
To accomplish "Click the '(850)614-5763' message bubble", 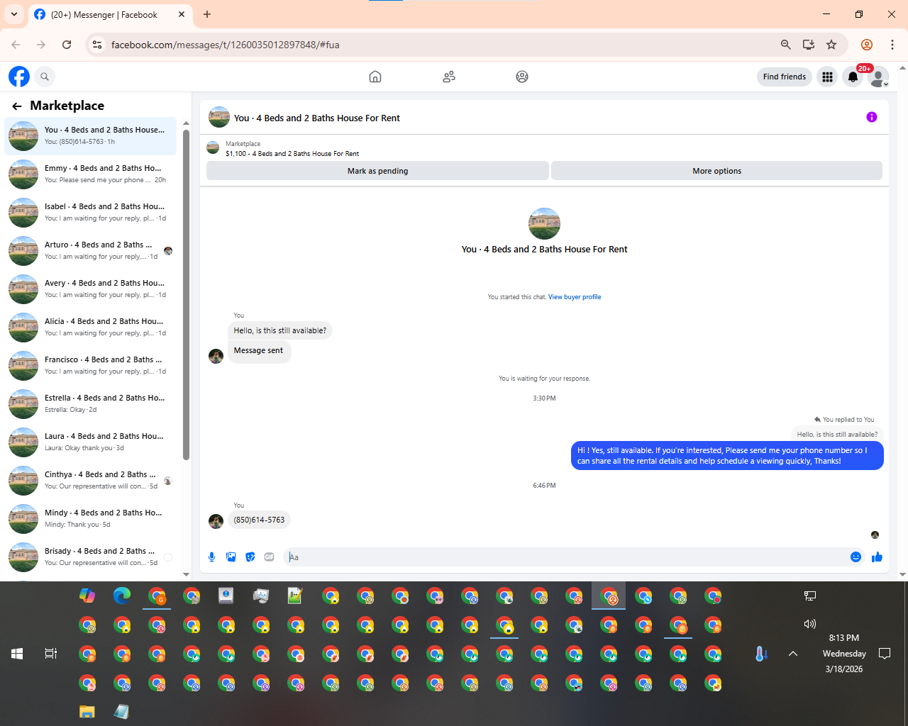I will [259, 520].
